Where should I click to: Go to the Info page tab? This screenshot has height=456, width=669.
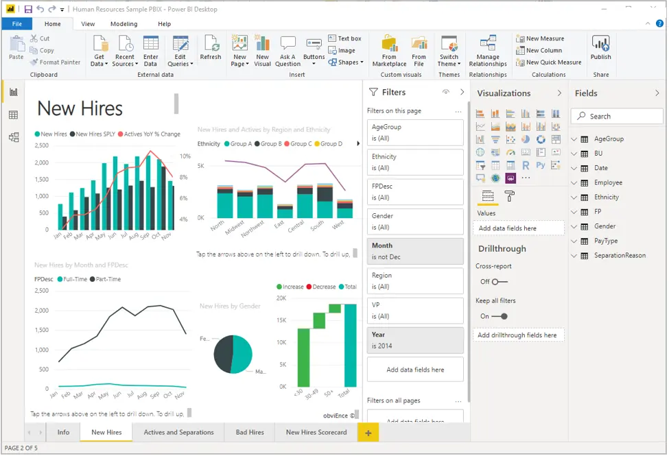pyautogui.click(x=63, y=433)
